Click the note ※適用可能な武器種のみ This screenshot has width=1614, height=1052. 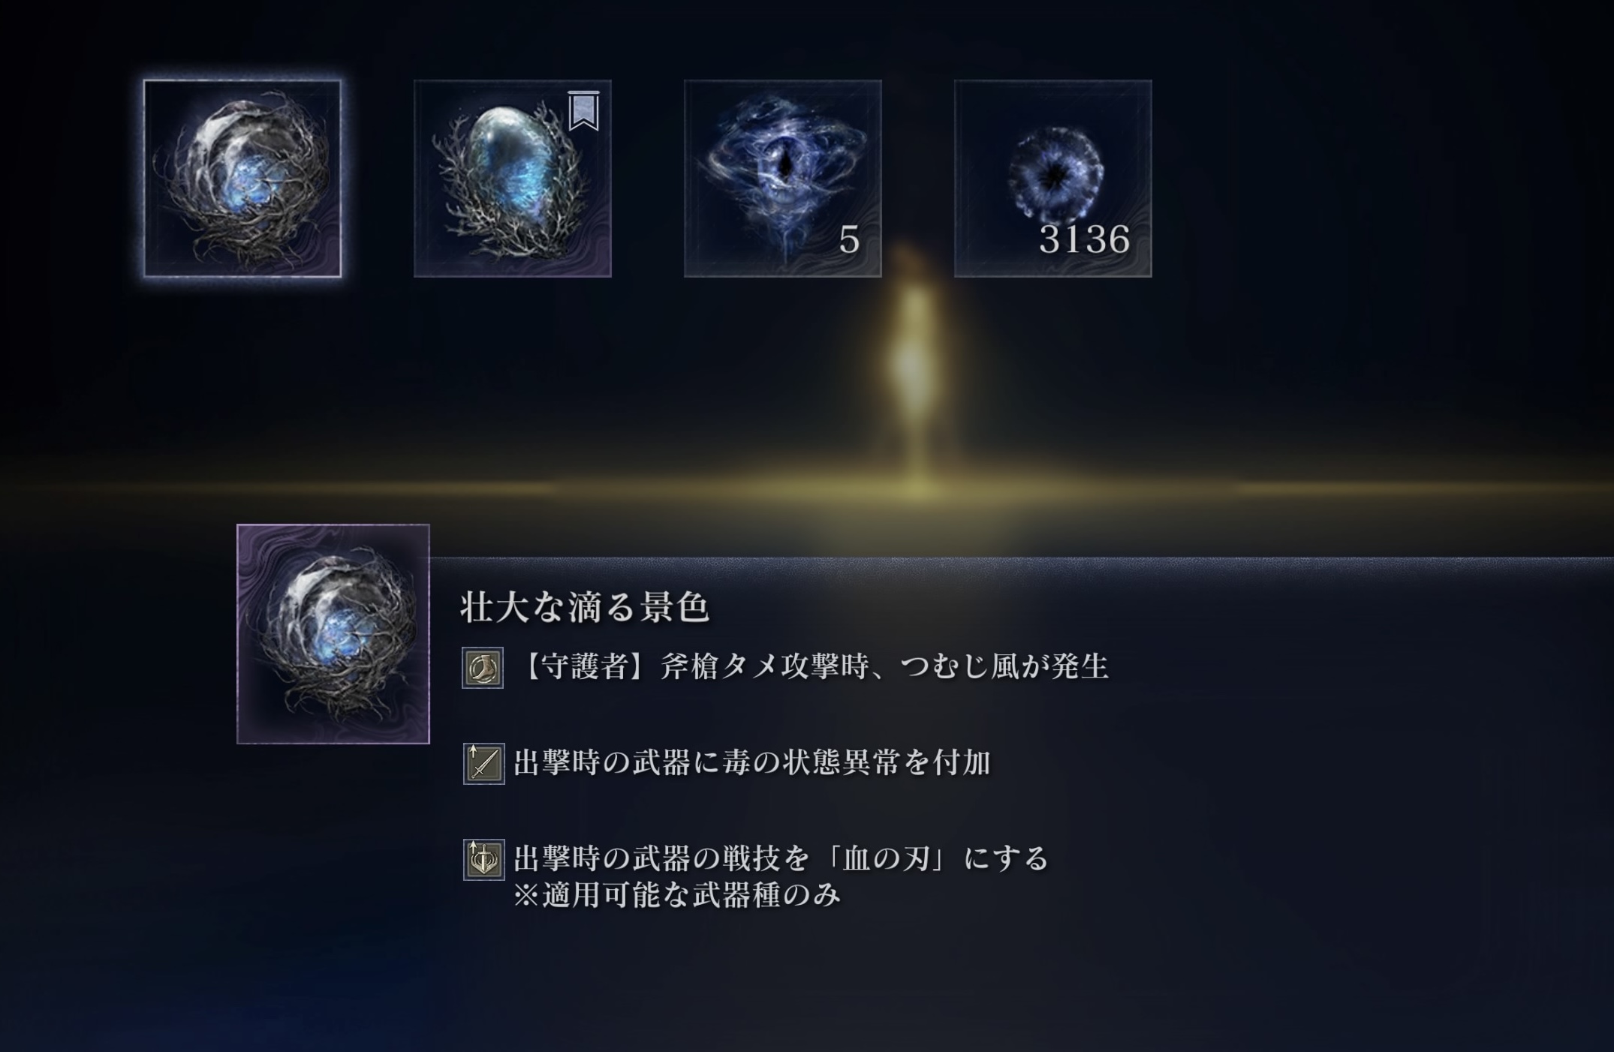[677, 895]
